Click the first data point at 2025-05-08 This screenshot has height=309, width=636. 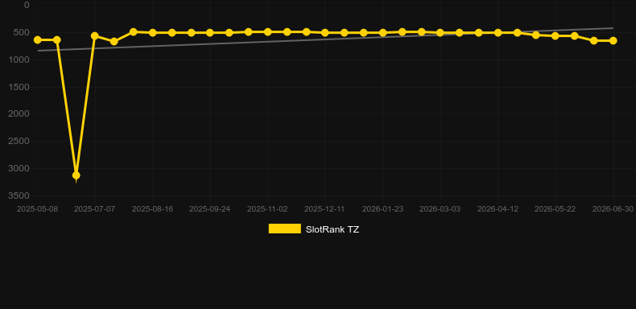(38, 39)
